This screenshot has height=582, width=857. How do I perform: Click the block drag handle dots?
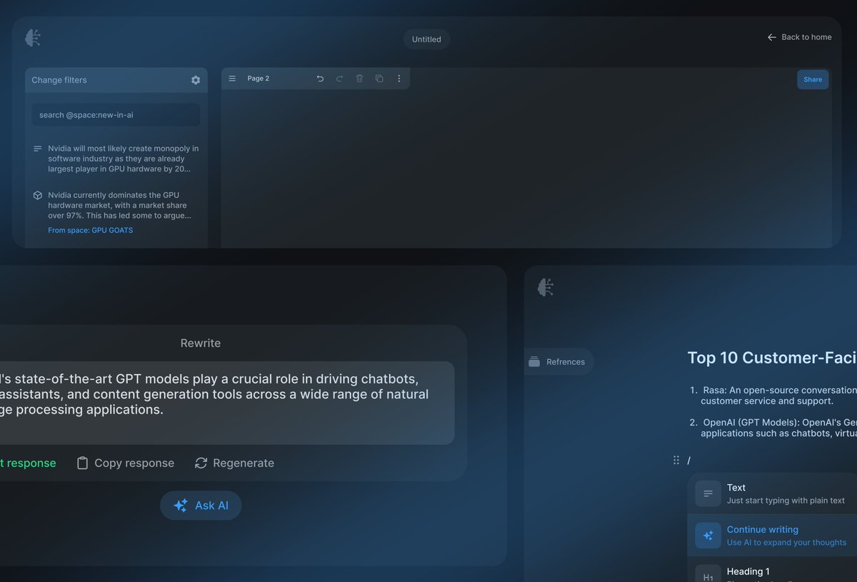[676, 461]
